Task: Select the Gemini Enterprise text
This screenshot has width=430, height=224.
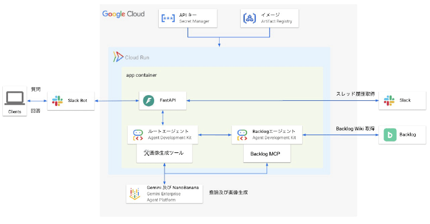Action: pyautogui.click(x=164, y=194)
